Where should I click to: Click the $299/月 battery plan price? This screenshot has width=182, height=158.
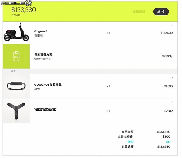(167, 56)
